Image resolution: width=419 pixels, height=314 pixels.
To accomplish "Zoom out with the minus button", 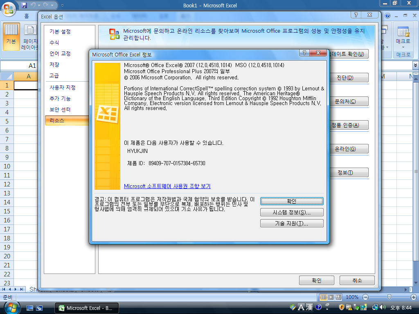I will click(x=365, y=297).
